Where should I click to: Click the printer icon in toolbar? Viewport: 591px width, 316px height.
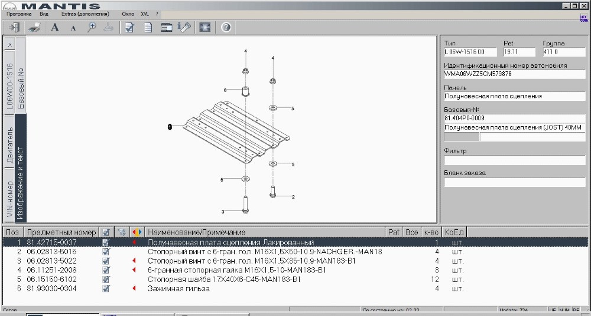pyautogui.click(x=35, y=27)
